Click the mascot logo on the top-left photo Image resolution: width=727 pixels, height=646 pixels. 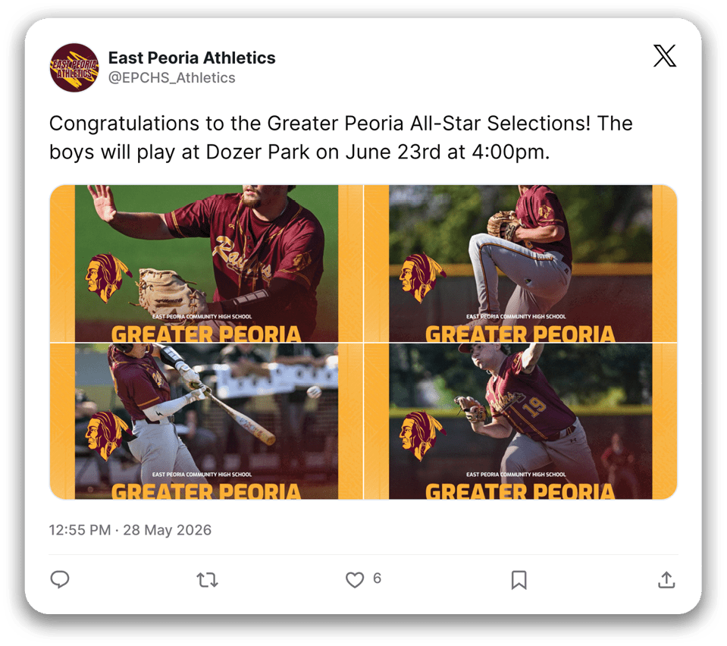[108, 278]
